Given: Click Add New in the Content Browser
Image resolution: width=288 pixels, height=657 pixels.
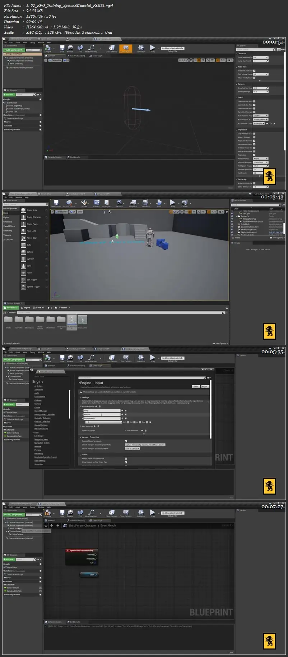Looking at the screenshot, I should (x=11, y=308).
